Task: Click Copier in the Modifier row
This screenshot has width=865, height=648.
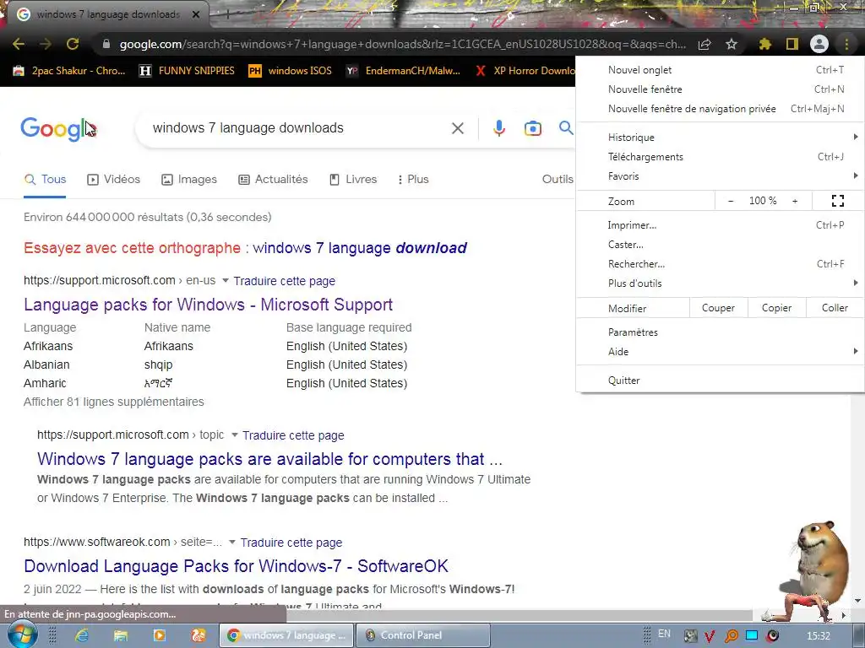Action: click(777, 308)
